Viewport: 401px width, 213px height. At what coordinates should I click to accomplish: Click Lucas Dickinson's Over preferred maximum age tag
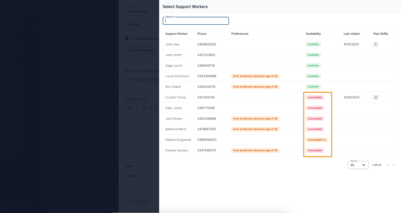click(x=255, y=76)
